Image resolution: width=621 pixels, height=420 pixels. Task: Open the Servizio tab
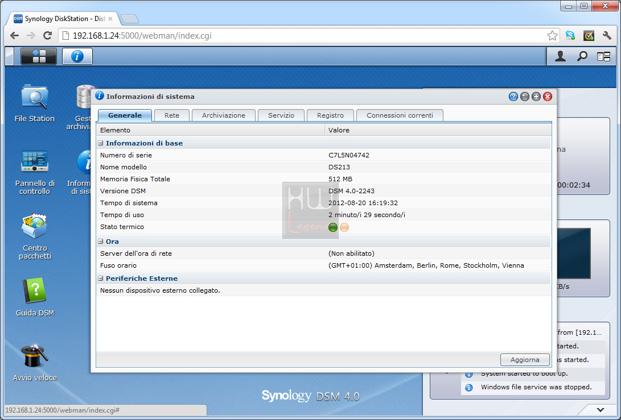click(281, 115)
